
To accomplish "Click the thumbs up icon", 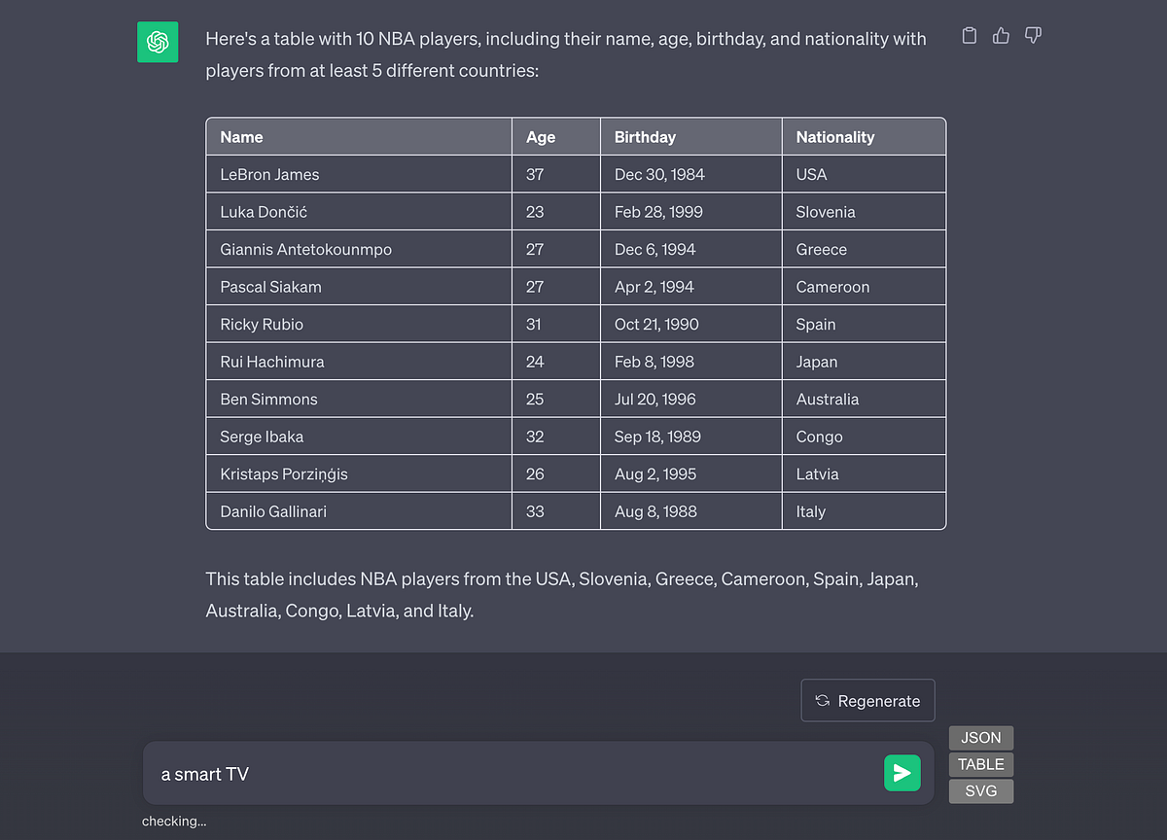I will pos(1001,36).
